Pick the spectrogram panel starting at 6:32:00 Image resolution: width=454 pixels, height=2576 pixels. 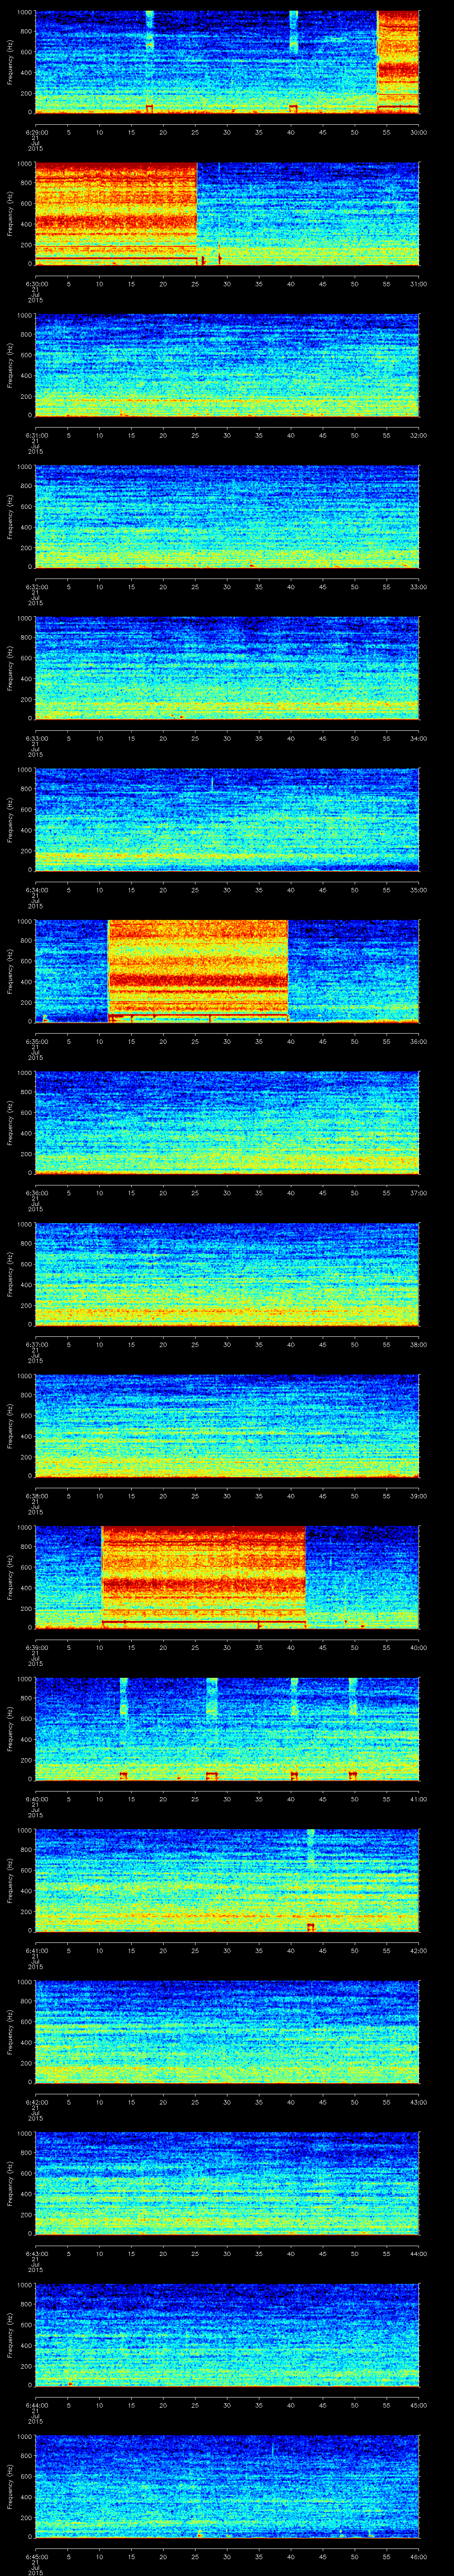[x=227, y=516]
